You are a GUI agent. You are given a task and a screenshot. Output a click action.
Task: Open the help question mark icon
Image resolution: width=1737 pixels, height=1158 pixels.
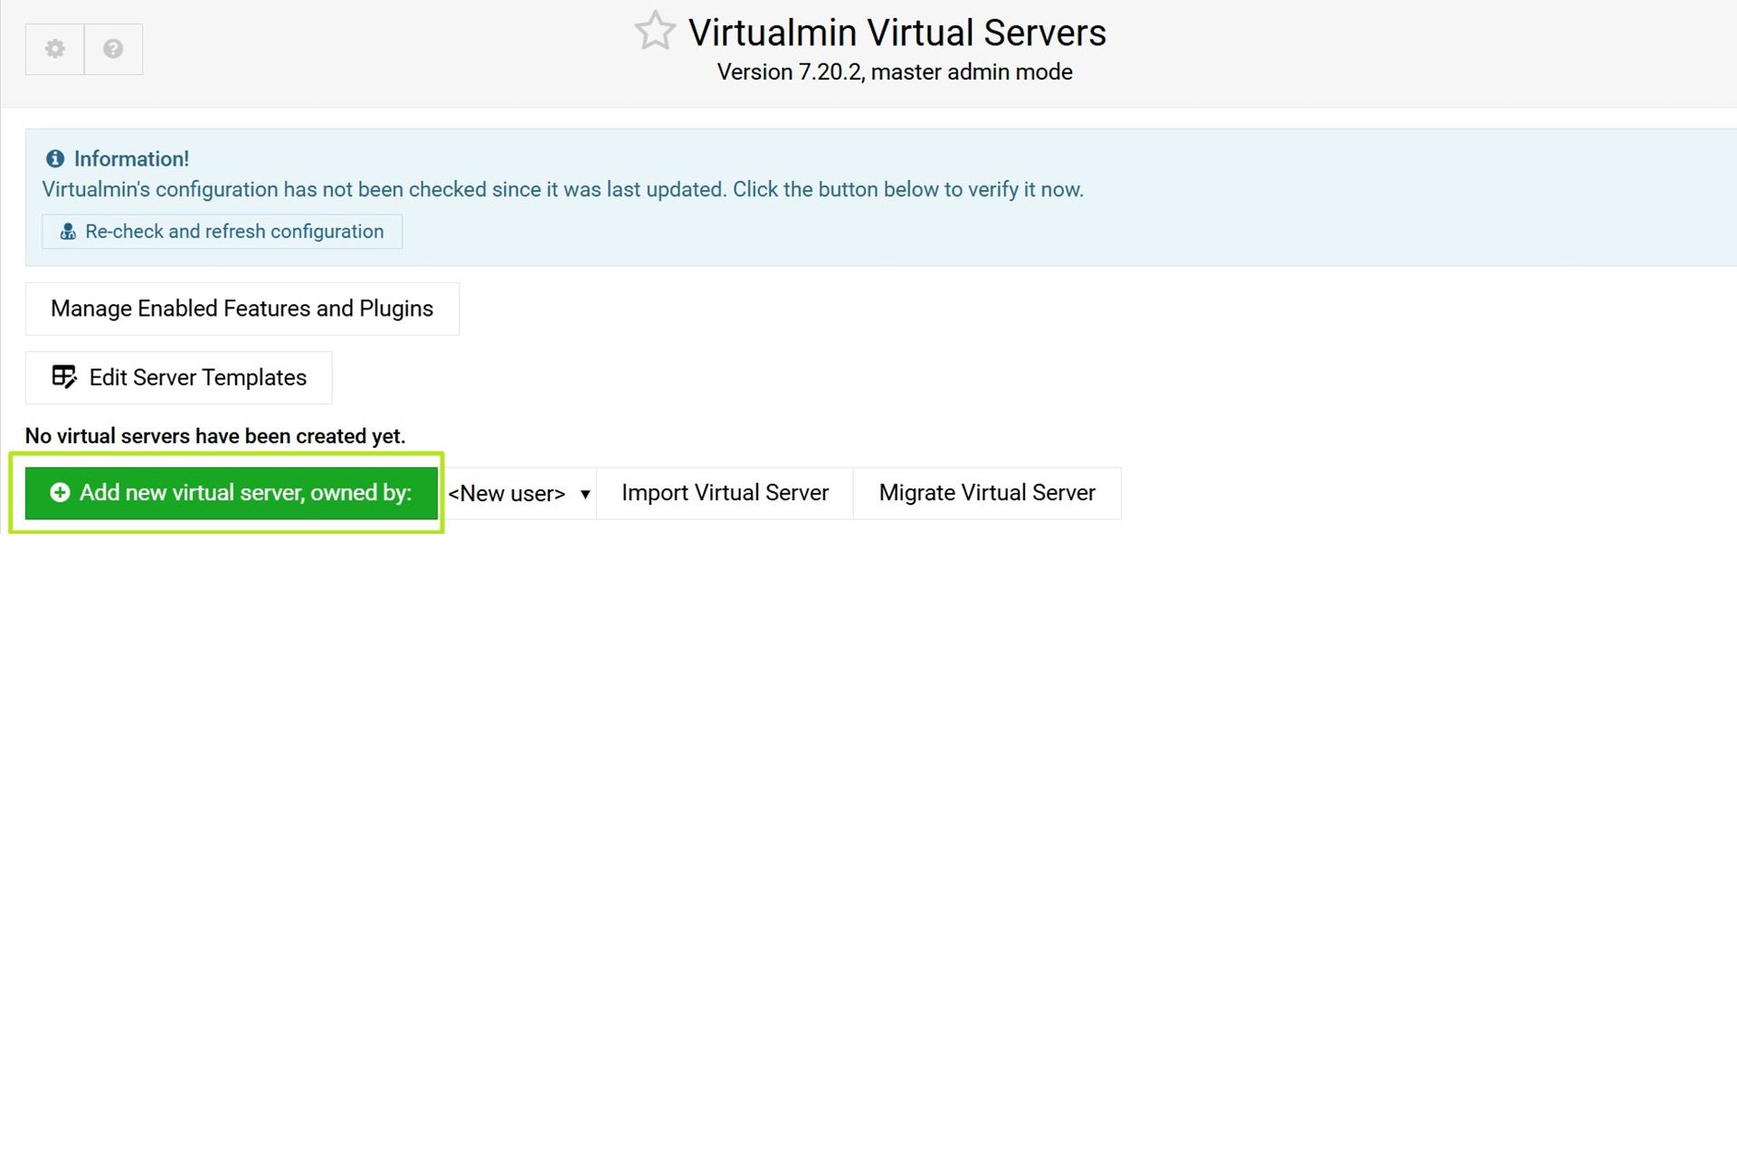[113, 49]
